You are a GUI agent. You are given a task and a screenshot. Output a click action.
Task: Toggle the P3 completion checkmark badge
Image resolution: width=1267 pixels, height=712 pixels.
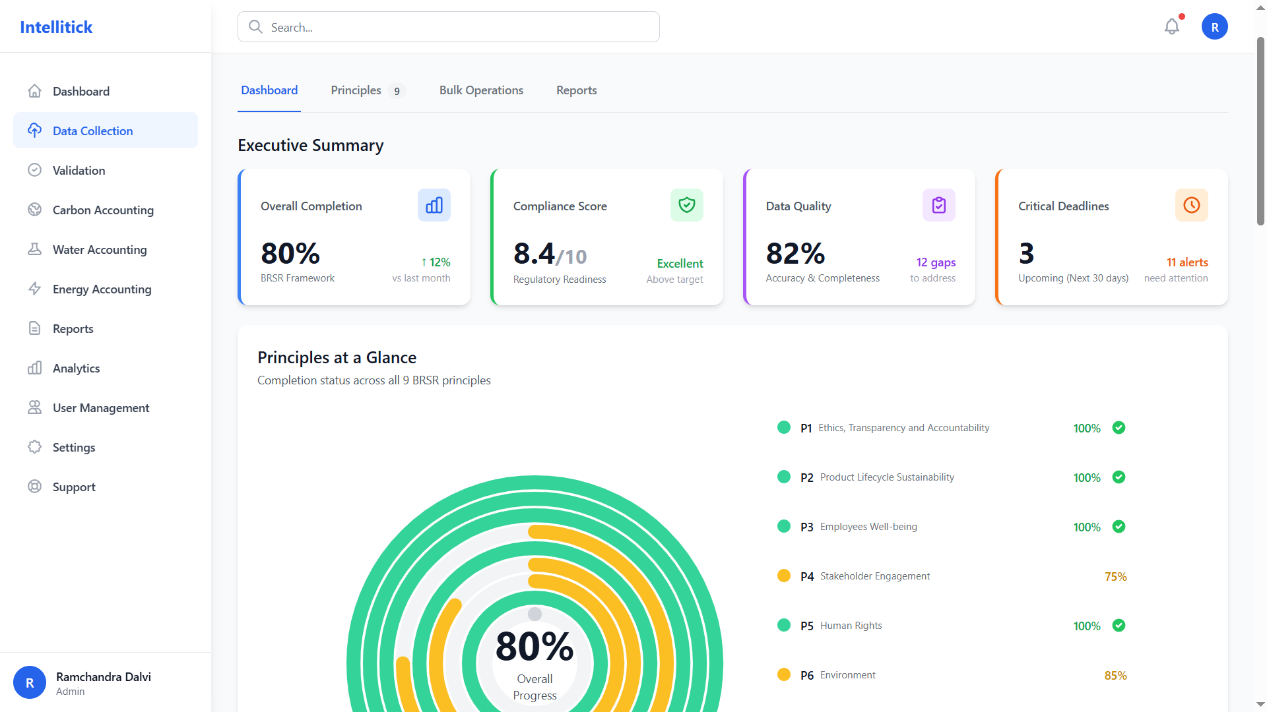click(1119, 527)
